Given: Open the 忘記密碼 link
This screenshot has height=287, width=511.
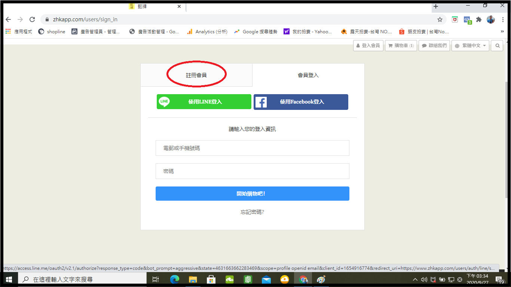Looking at the screenshot, I should point(252,212).
